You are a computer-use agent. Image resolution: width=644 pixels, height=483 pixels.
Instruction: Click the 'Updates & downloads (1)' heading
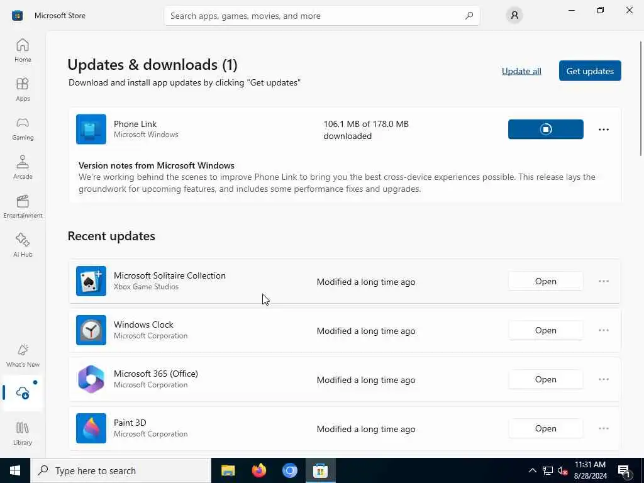point(152,65)
